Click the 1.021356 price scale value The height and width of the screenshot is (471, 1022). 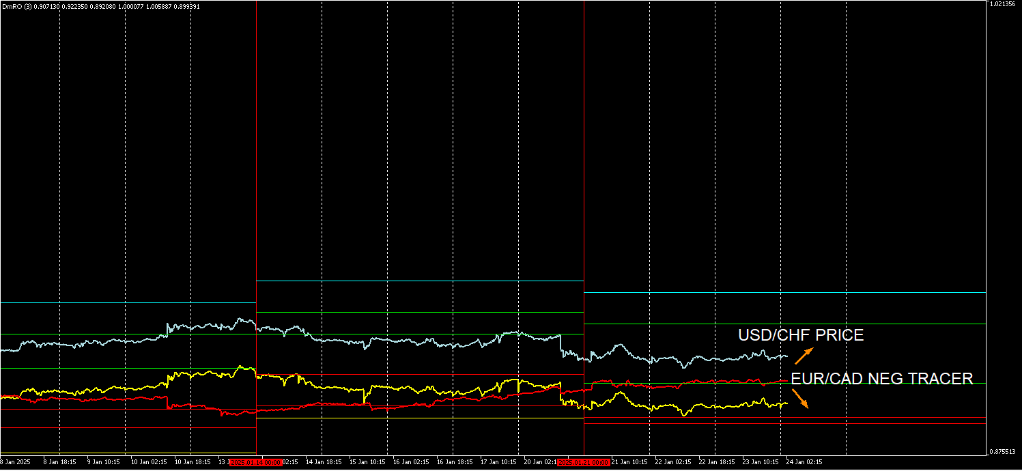pos(1004,4)
